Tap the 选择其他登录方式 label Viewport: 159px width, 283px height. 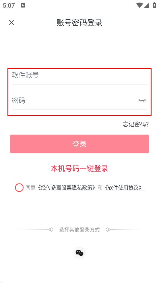[x=80, y=230]
